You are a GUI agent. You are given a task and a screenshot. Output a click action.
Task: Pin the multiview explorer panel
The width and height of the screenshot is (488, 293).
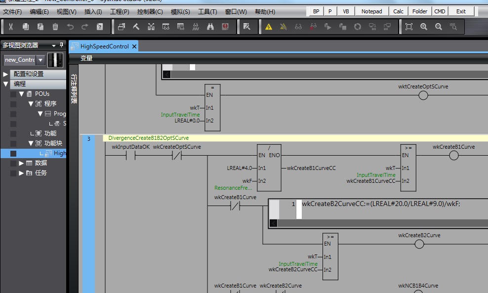pyautogui.click(x=61, y=45)
